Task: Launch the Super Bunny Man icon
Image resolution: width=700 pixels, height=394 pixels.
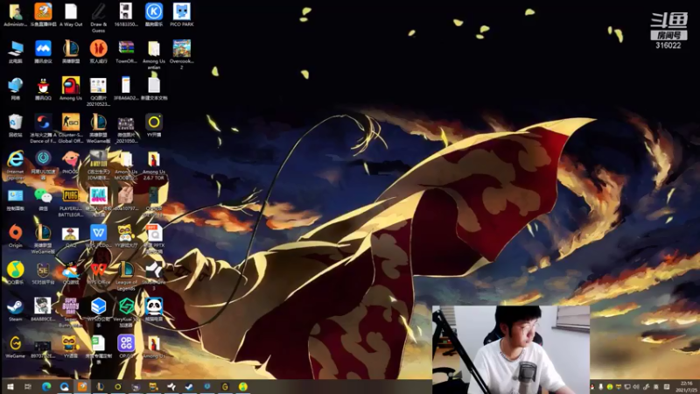Action: (x=71, y=307)
